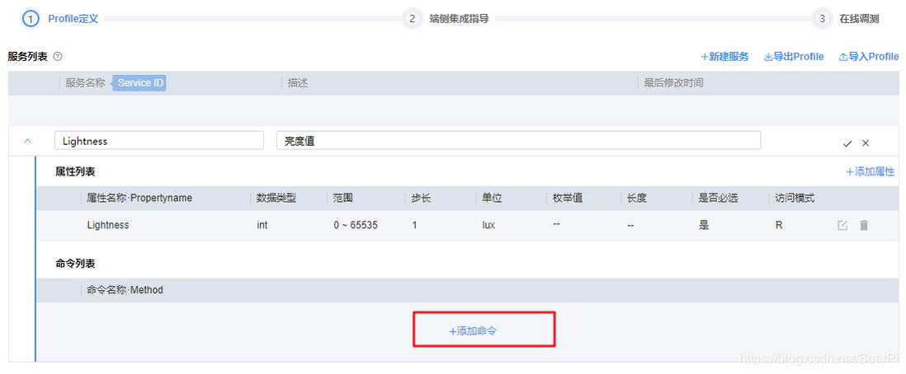Focus the 亮度值 description field
Viewport: 906px width, 374px height.
coord(518,141)
